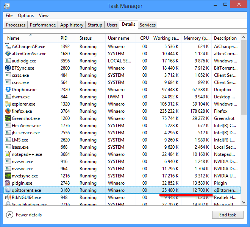250x227 pixels.
Task: Sort by the Memory (private) column header
Action: pos(197,38)
